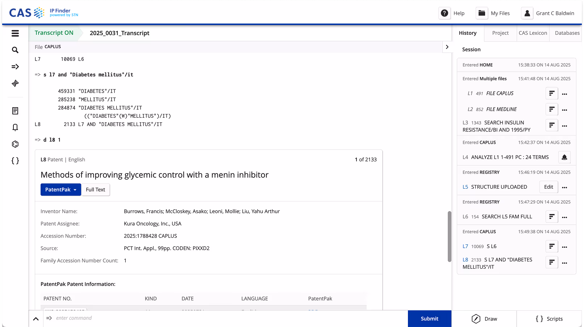The height and width of the screenshot is (327, 584).
Task: Open the search magnifier in sidebar
Action: tap(15, 50)
